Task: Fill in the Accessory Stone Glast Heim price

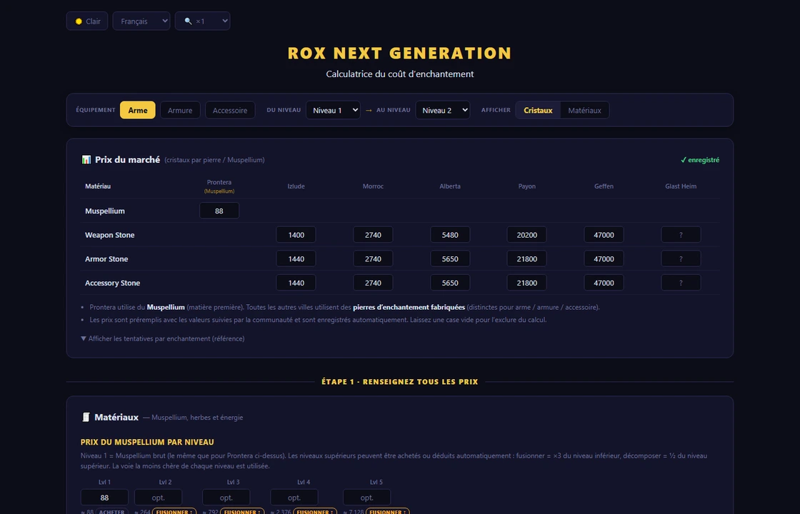Action: [681, 283]
